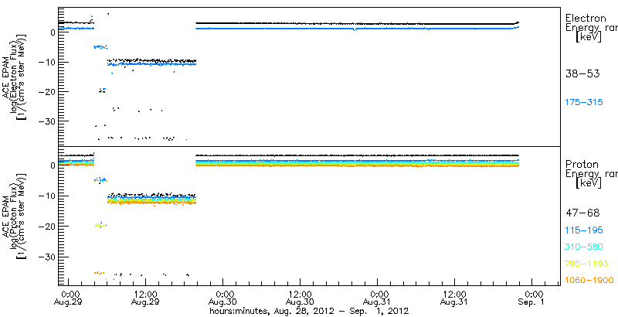The image size is (618, 317).
Task: Click the 'log(Proton Flux)' y-axis title
Action: 14,217
